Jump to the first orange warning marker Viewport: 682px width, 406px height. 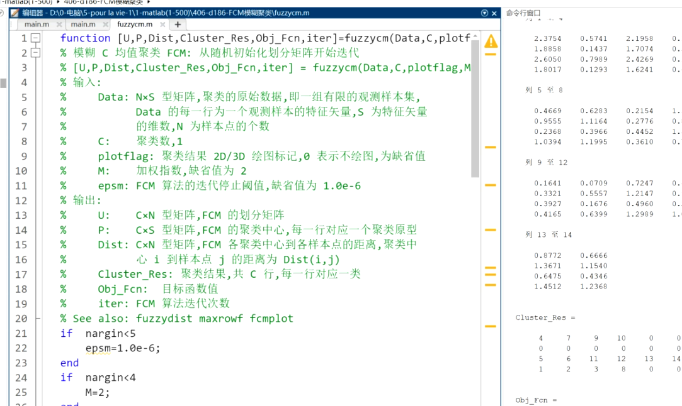pyautogui.click(x=491, y=54)
